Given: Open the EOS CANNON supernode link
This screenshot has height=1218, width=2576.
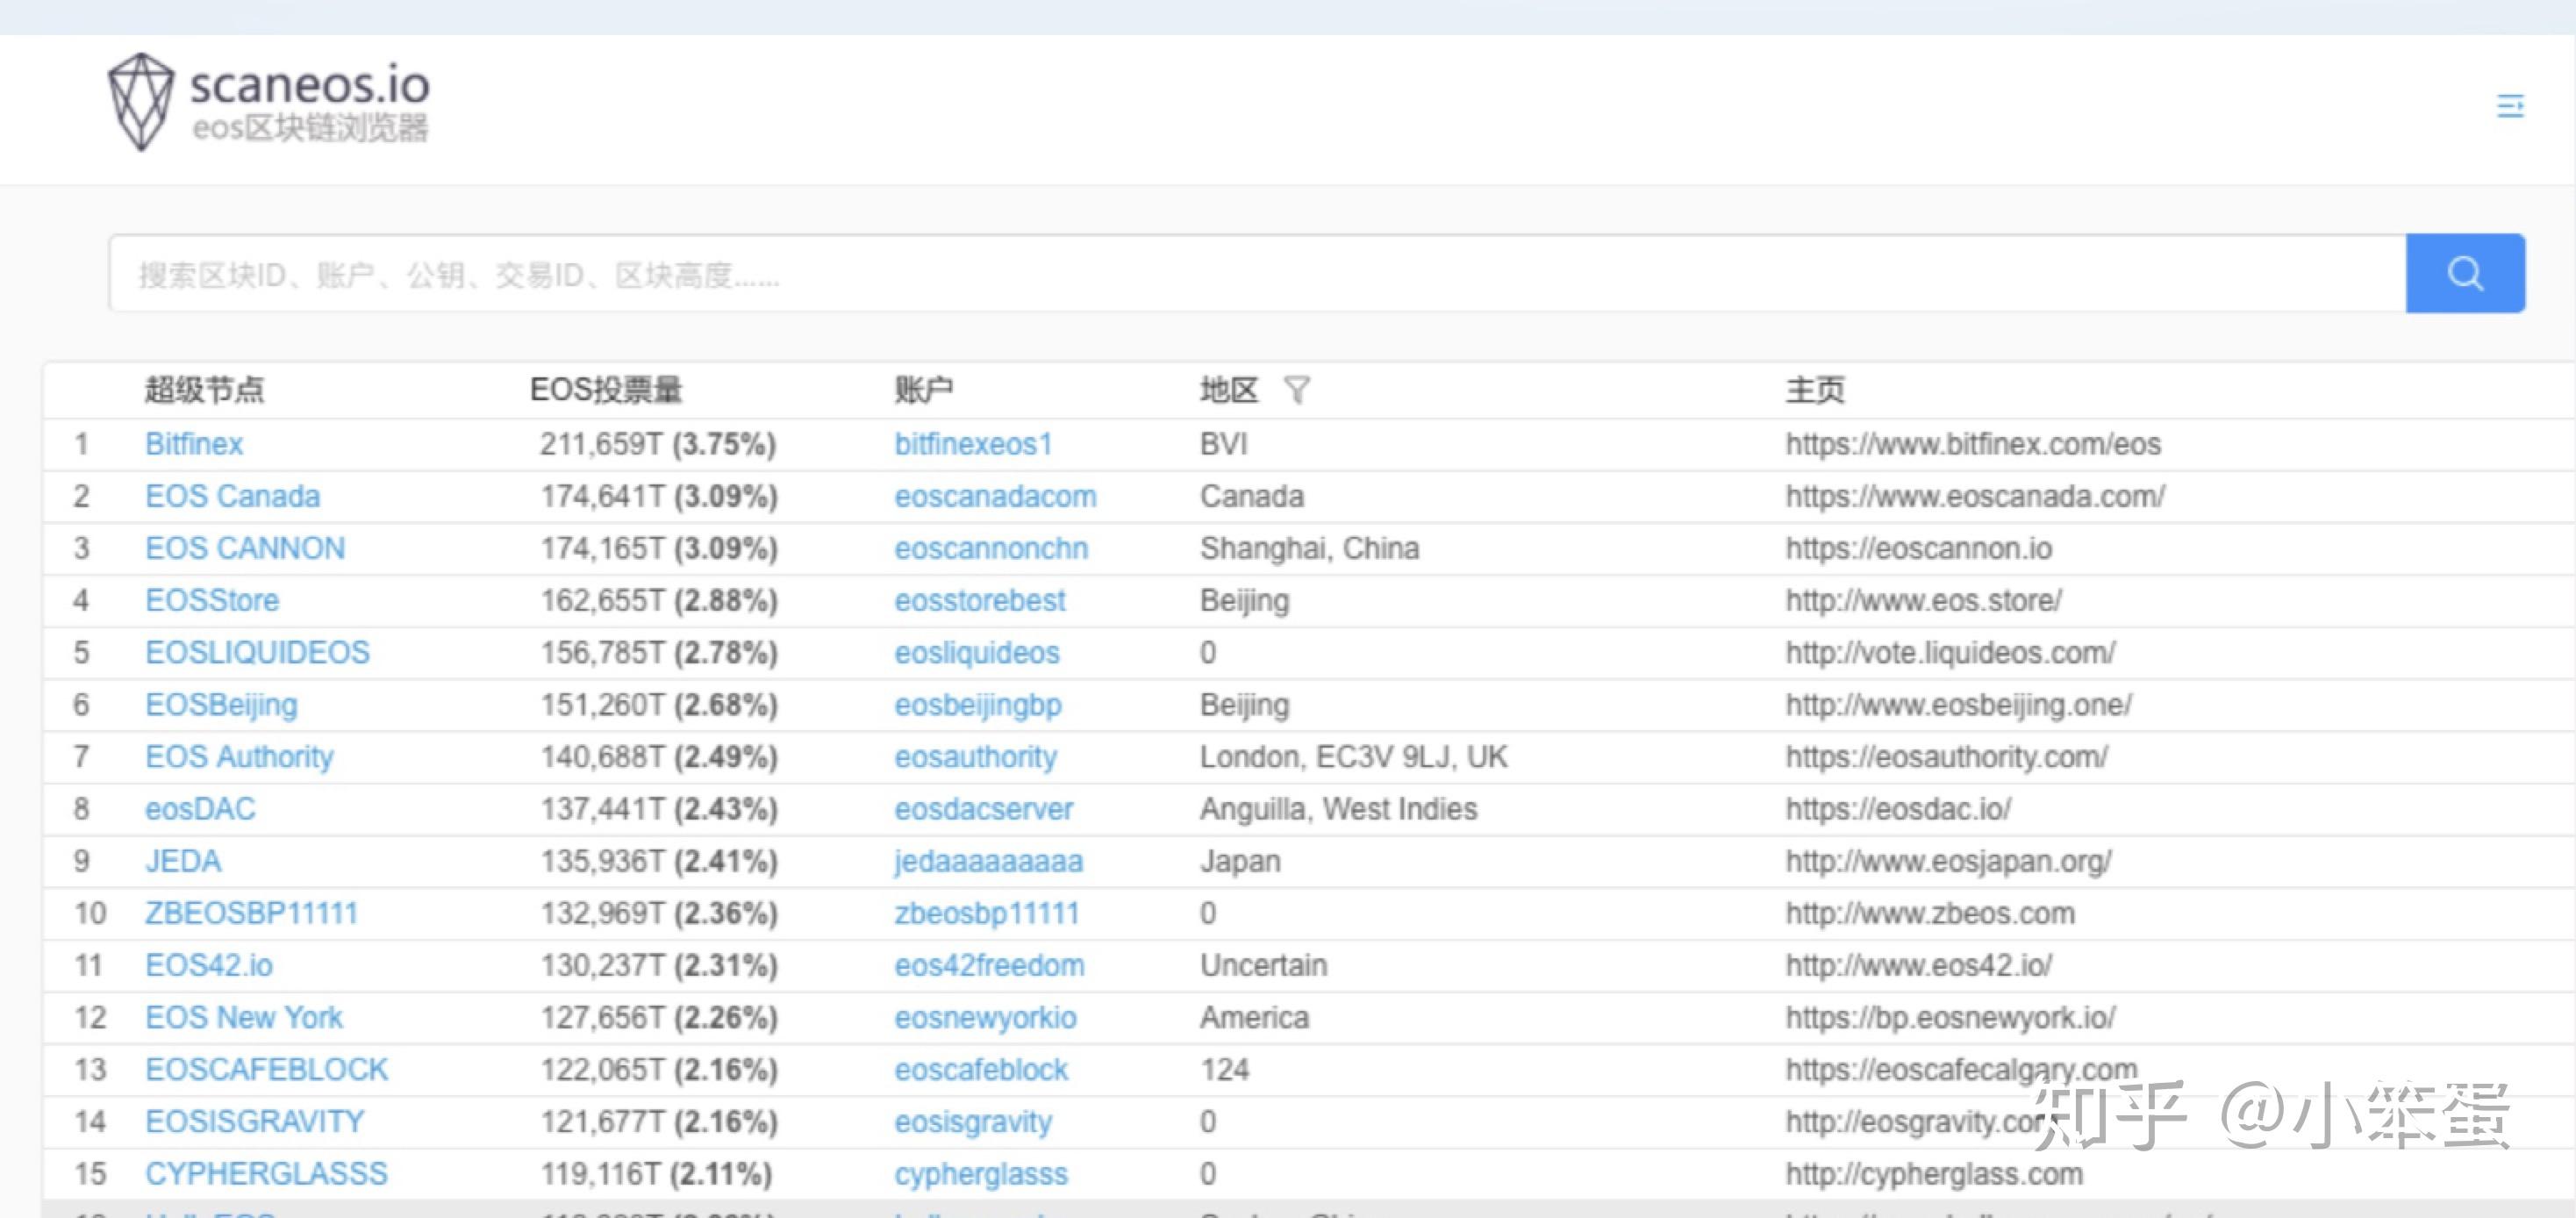Looking at the screenshot, I should (245, 548).
